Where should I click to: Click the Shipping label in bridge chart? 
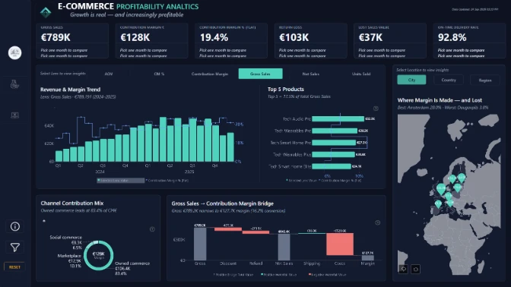(312, 263)
